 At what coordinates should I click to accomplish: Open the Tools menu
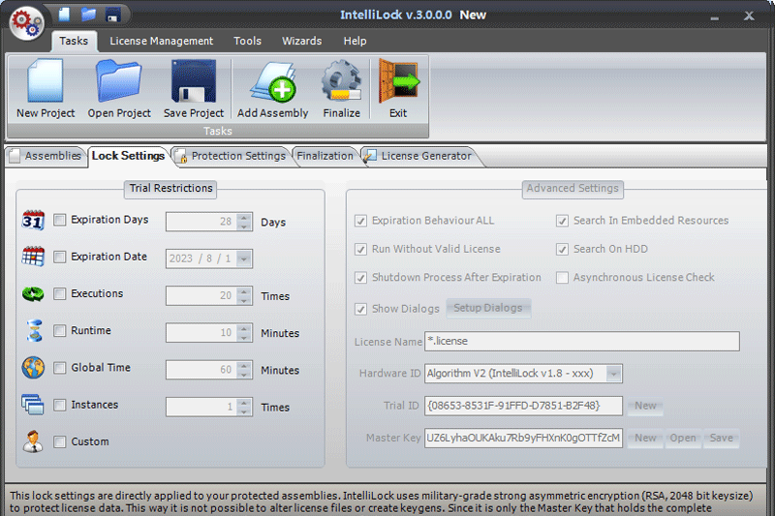pos(247,41)
